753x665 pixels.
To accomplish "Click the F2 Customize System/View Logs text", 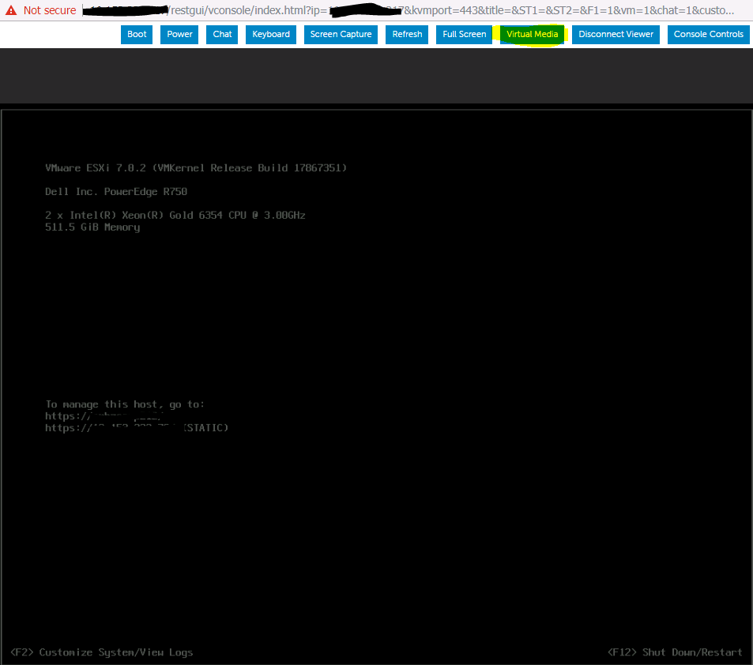I will (x=102, y=652).
